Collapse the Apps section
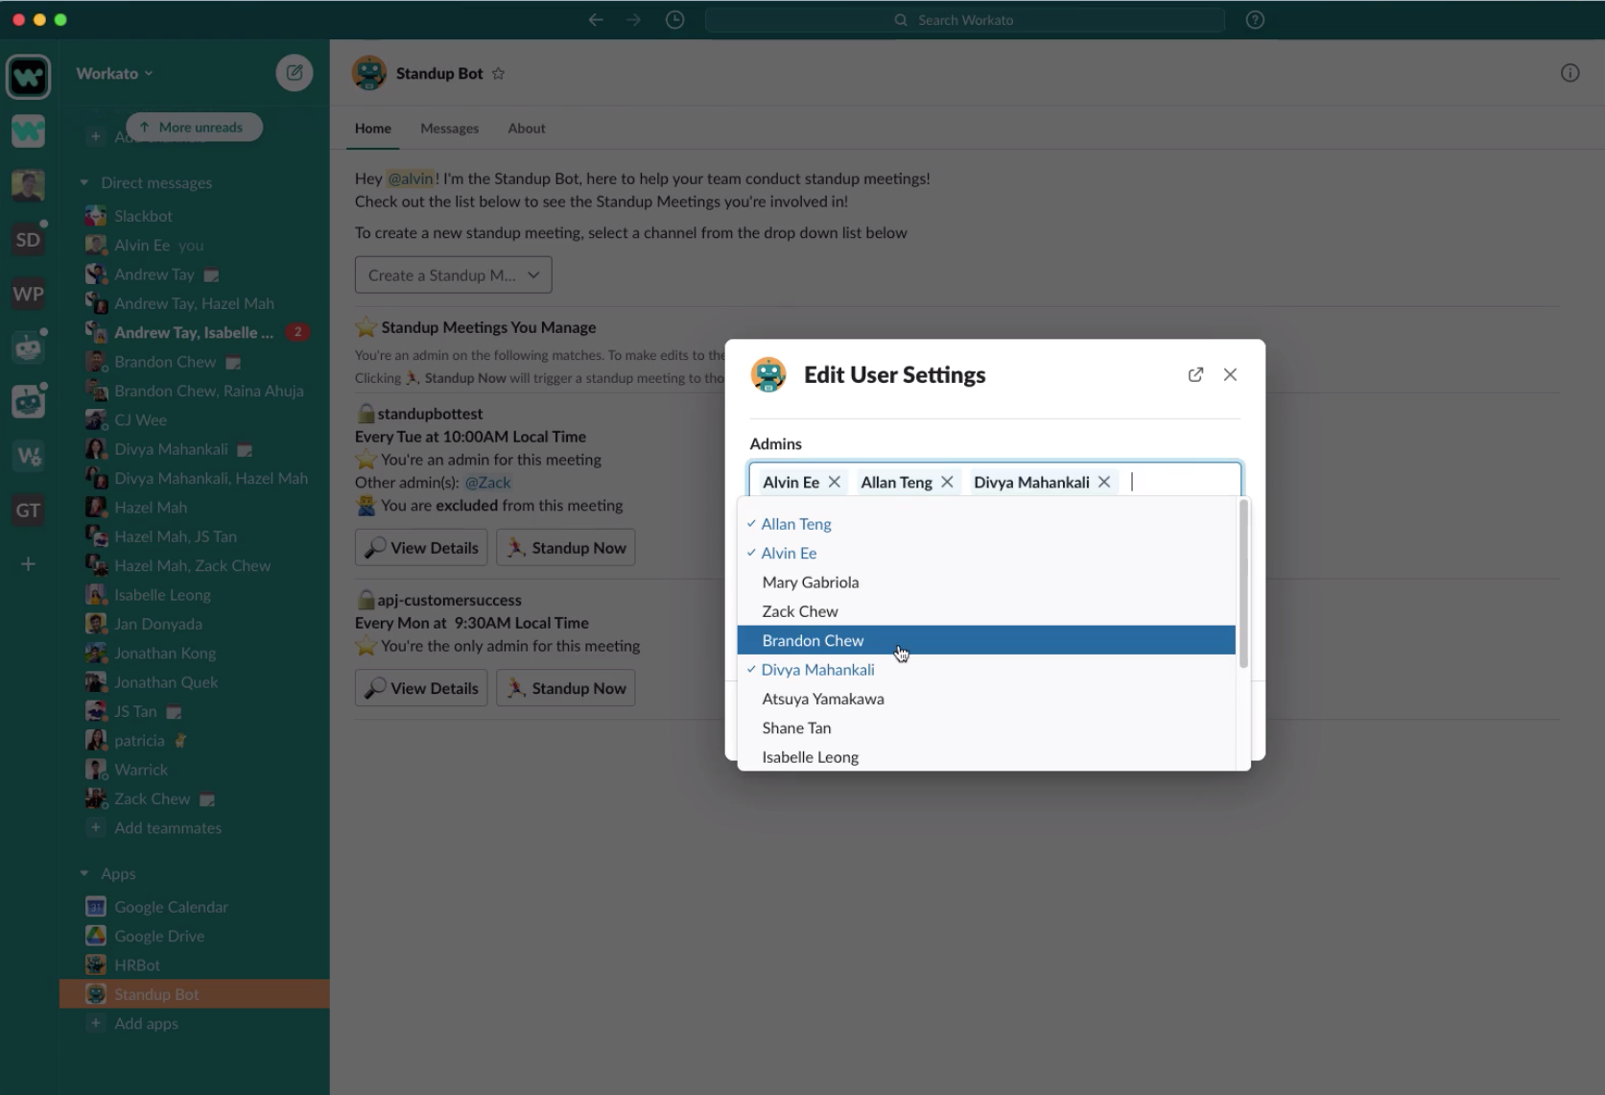1605x1095 pixels. 84,873
